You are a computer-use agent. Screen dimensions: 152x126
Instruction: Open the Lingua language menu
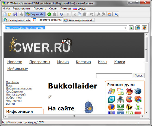click(x=80, y=9)
